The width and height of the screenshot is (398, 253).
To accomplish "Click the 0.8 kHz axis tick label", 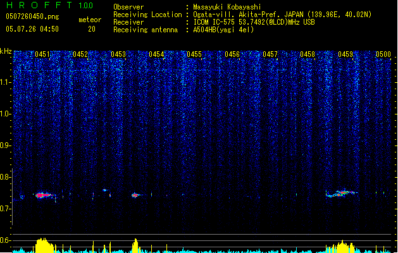I will point(6,177).
